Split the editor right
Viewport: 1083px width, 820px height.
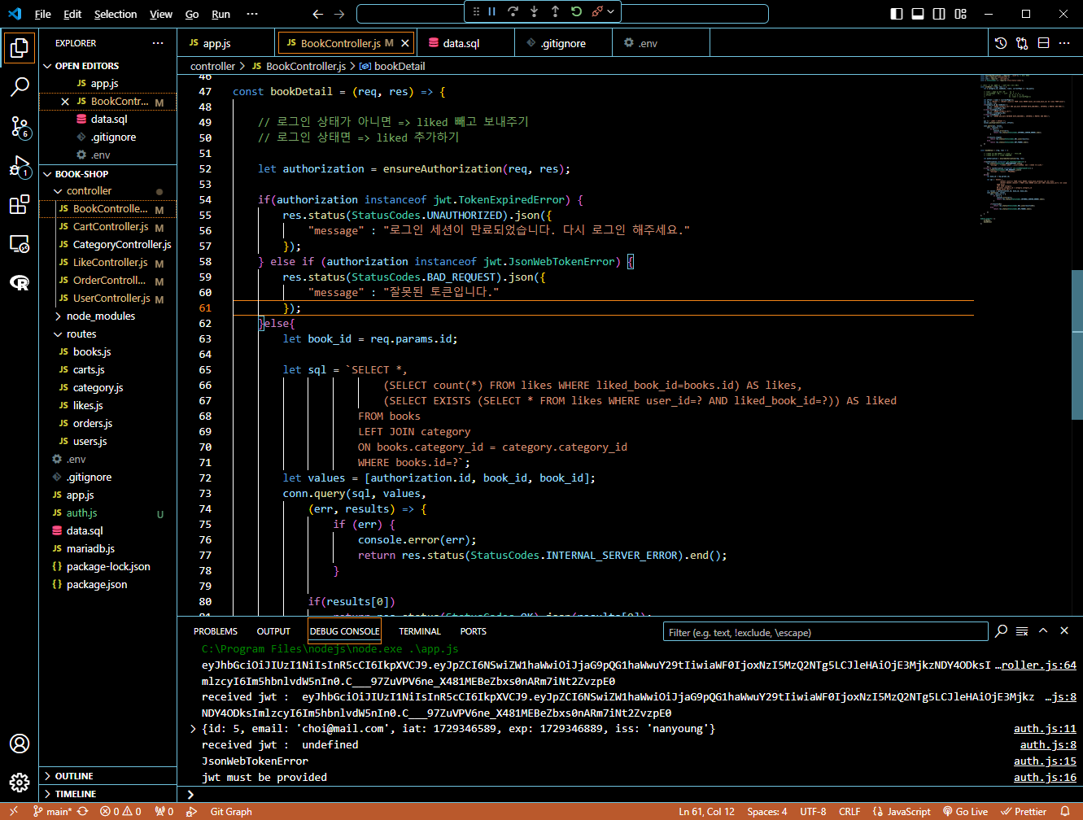1043,43
